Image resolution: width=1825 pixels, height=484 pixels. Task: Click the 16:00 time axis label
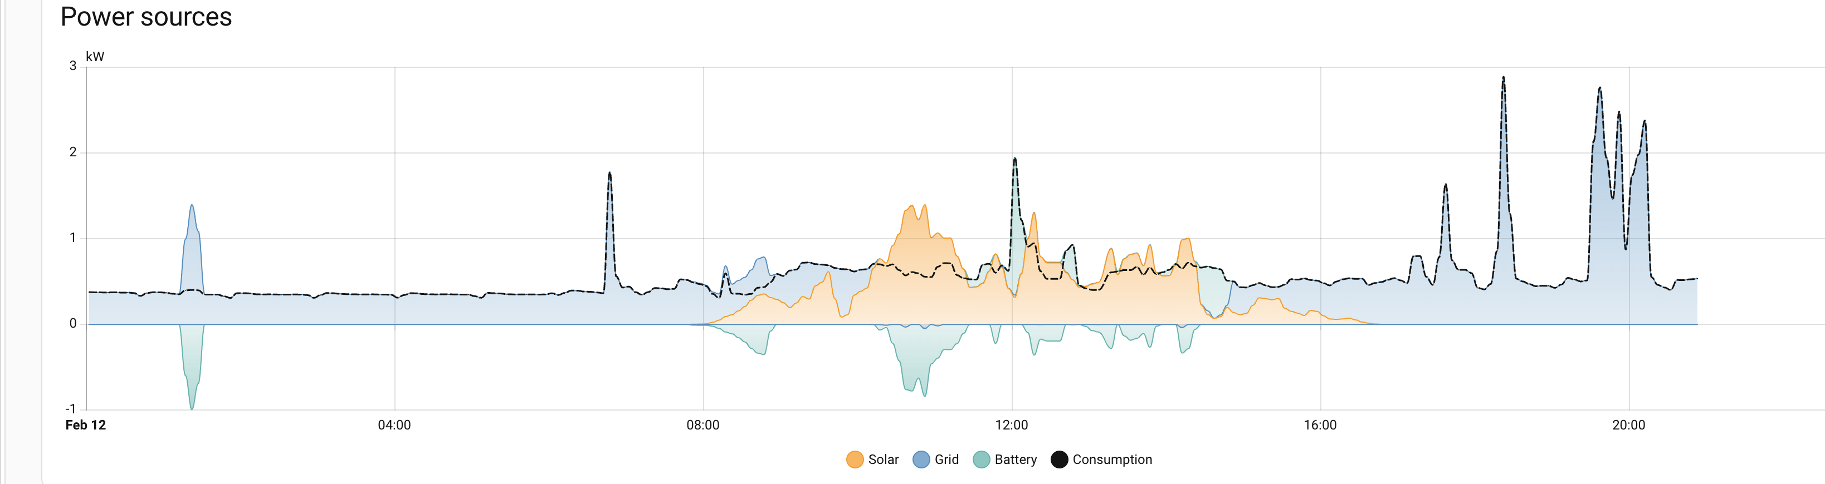click(1320, 425)
